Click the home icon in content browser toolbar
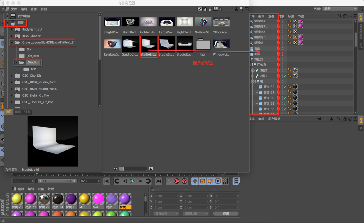The image size is (364, 223). tap(205, 9)
